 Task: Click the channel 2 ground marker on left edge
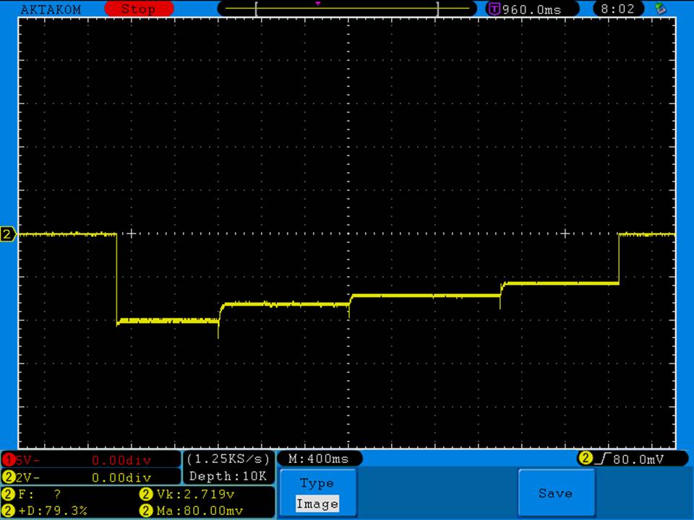click(8, 234)
